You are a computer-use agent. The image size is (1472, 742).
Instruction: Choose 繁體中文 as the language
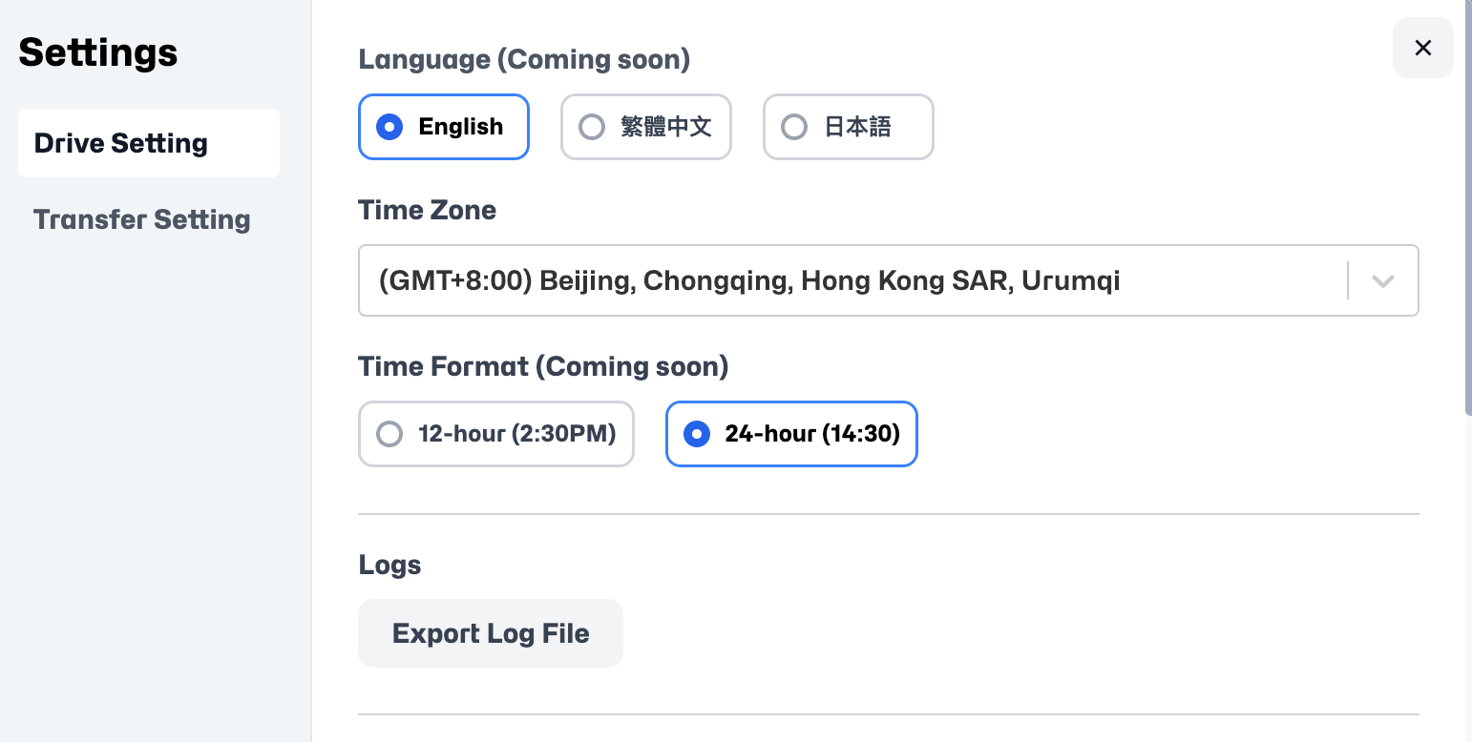tap(646, 127)
